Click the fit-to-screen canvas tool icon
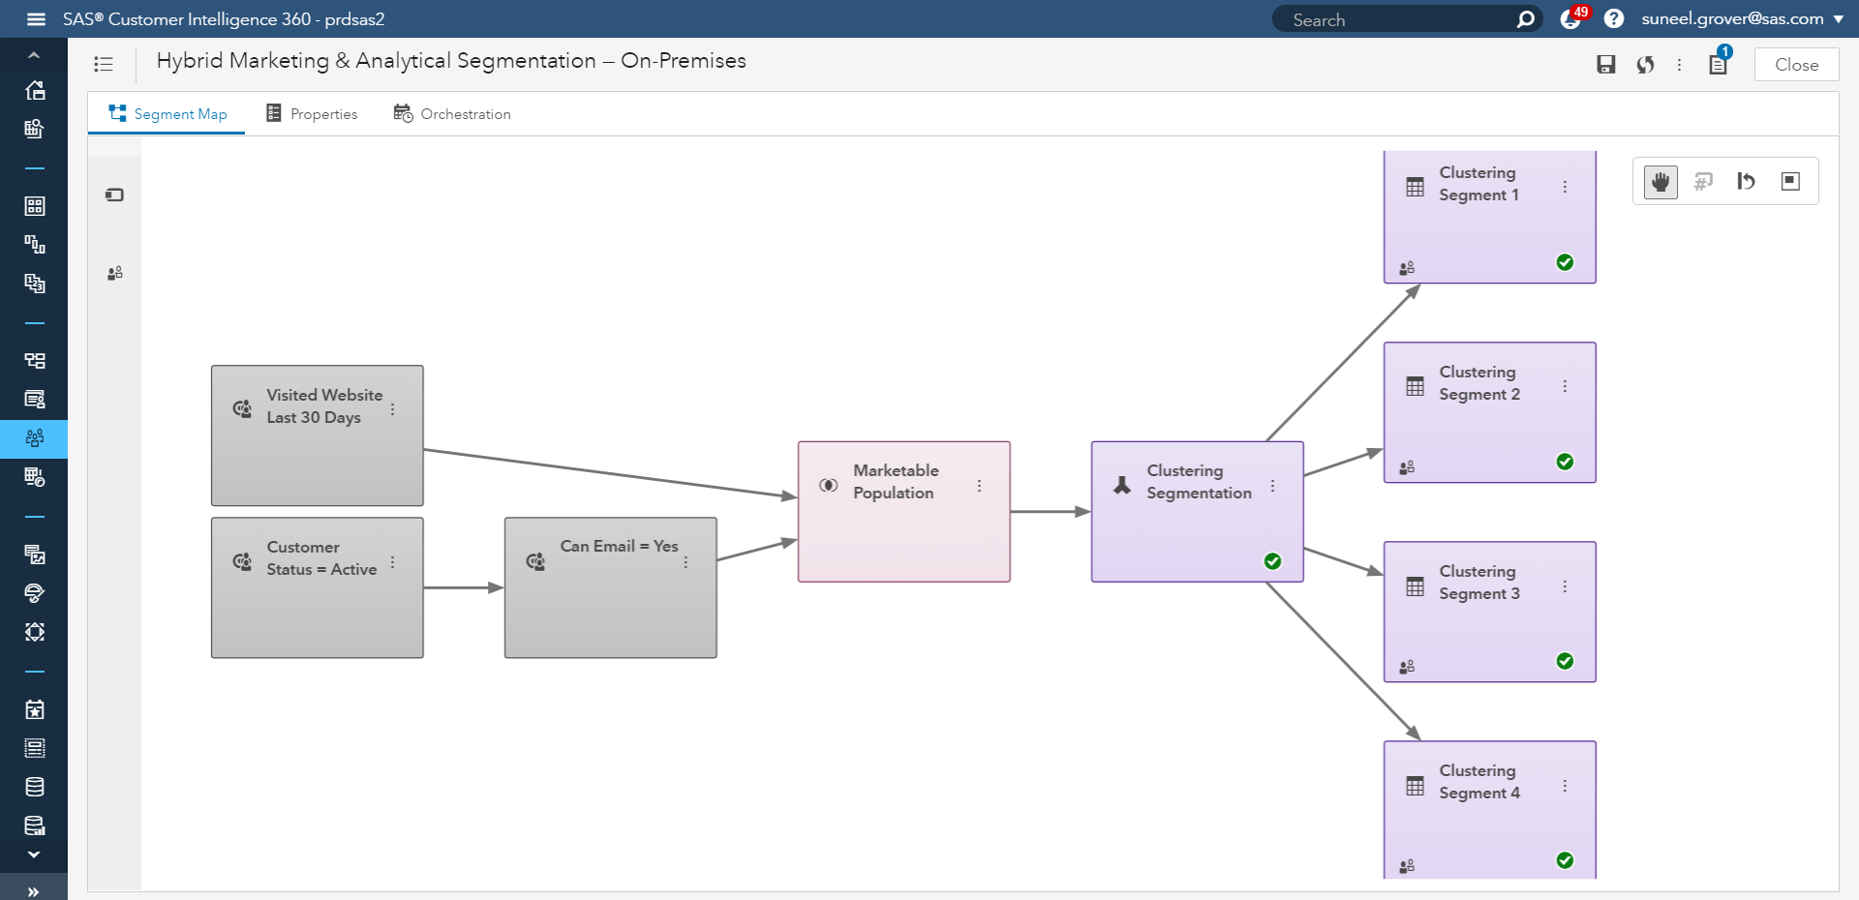The width and height of the screenshot is (1859, 900). [1790, 182]
